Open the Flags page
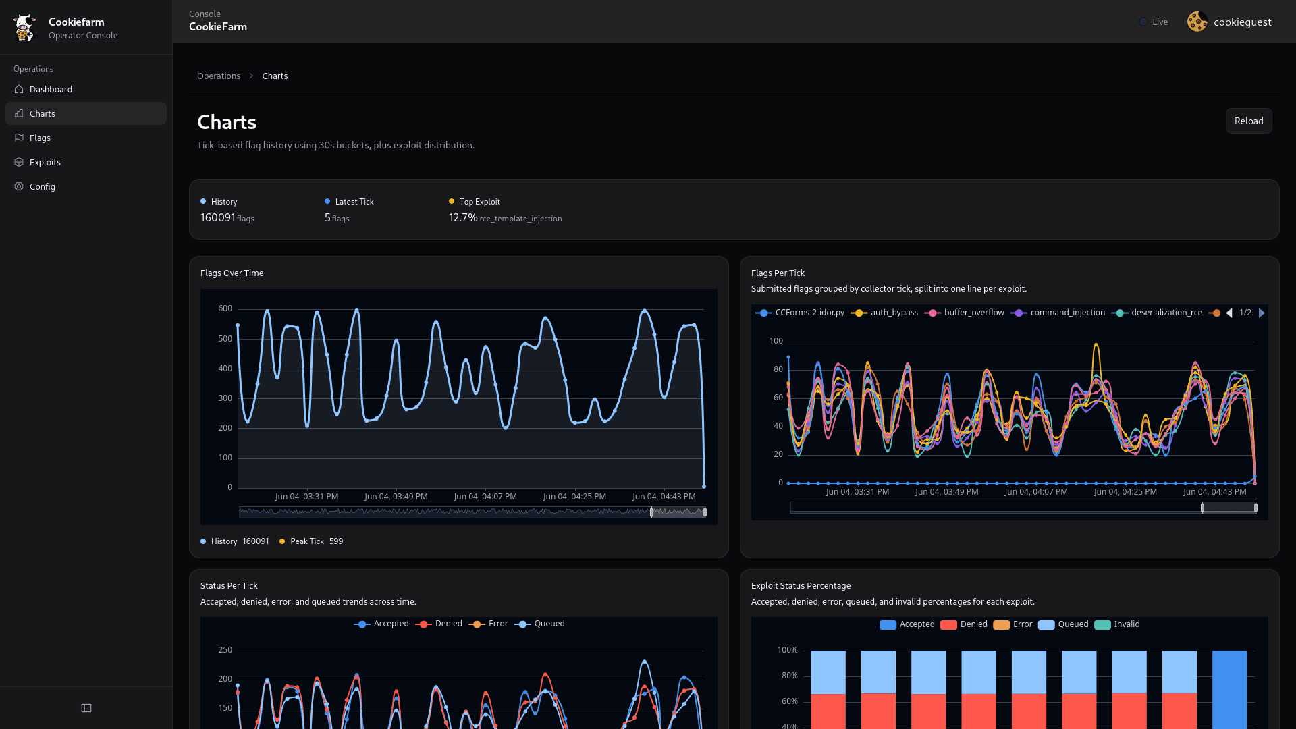 click(x=86, y=138)
